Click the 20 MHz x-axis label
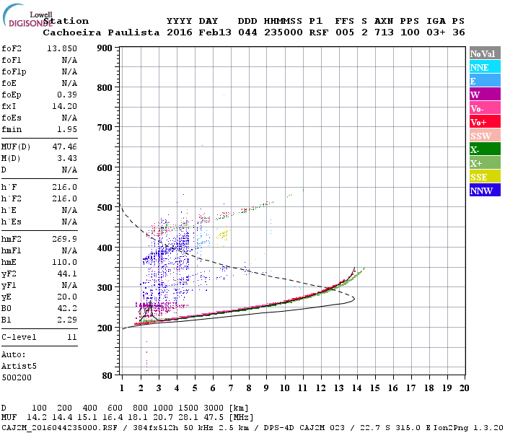The width and height of the screenshot is (505, 433). [464, 388]
